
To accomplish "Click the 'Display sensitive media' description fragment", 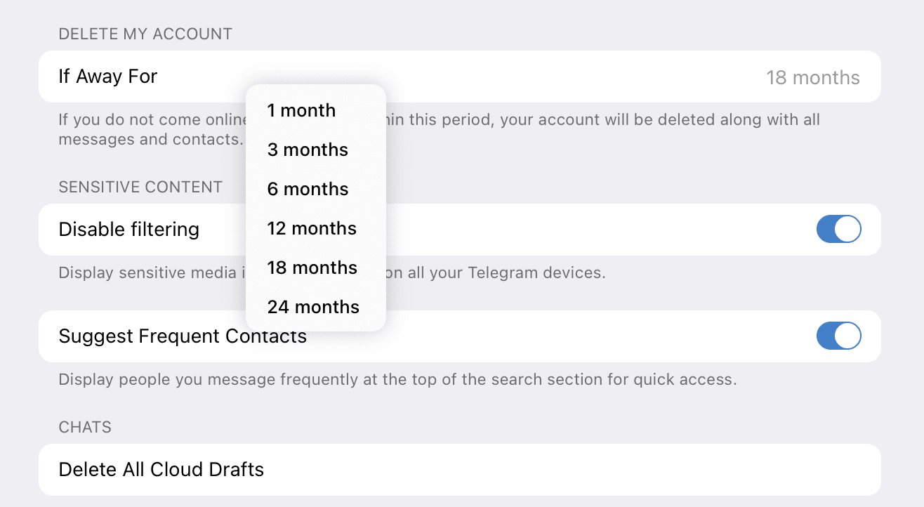I will pos(146,272).
